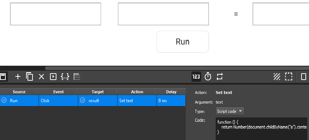Click the dashed selection rectangle icon
Image resolution: width=309 pixels, height=140 pixels.
point(289,76)
